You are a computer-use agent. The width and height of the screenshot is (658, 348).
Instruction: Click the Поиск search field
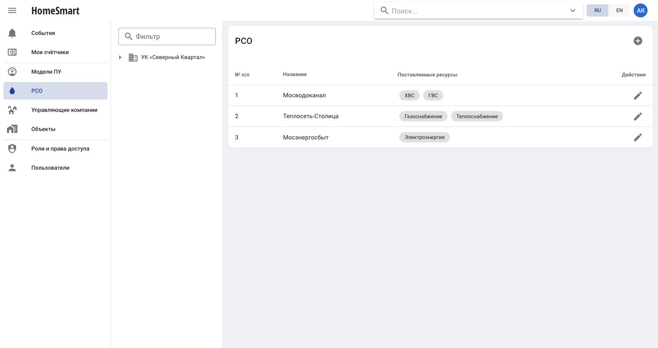click(x=478, y=11)
